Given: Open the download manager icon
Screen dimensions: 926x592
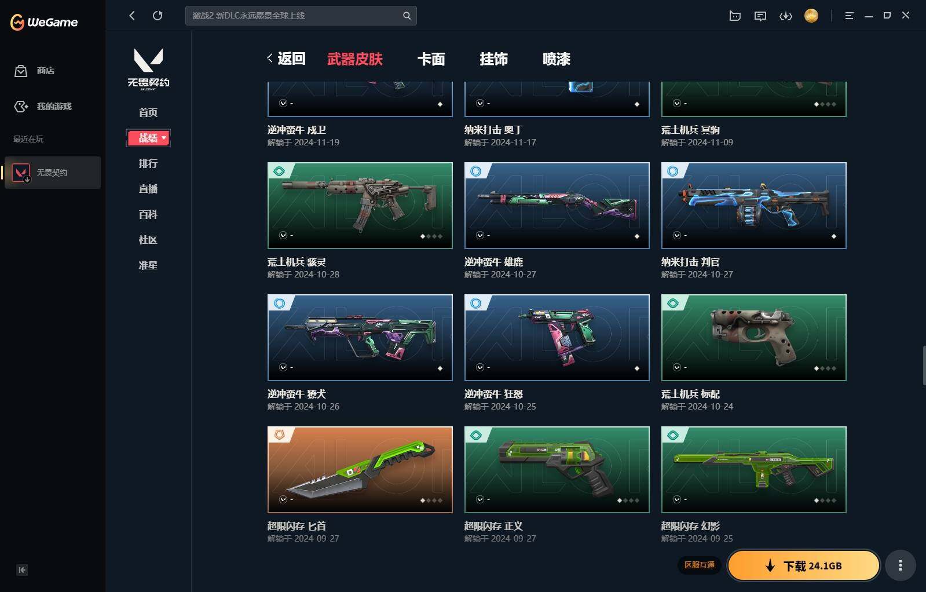Looking at the screenshot, I should tap(786, 16).
